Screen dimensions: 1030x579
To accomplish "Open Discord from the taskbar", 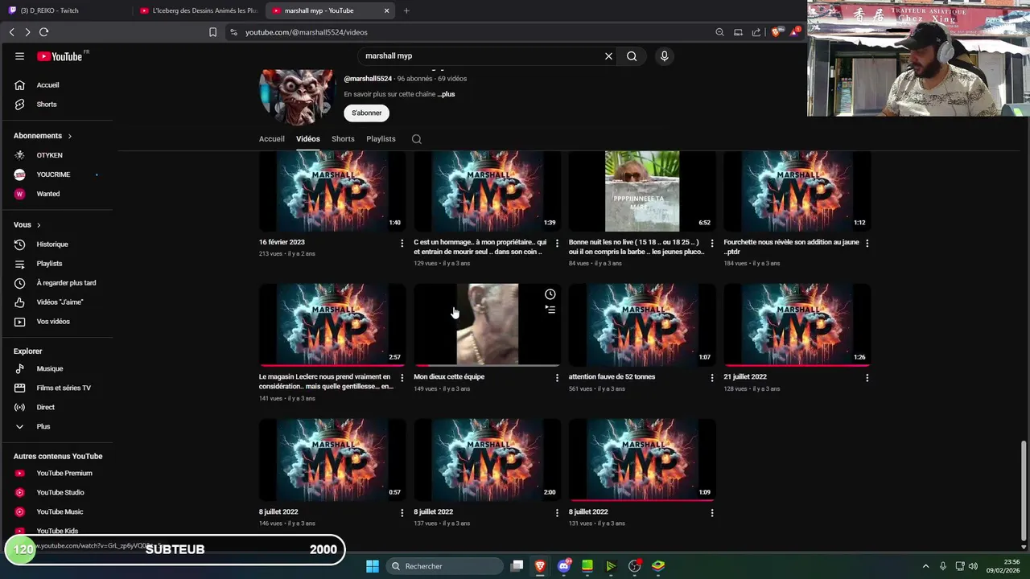I will click(564, 566).
